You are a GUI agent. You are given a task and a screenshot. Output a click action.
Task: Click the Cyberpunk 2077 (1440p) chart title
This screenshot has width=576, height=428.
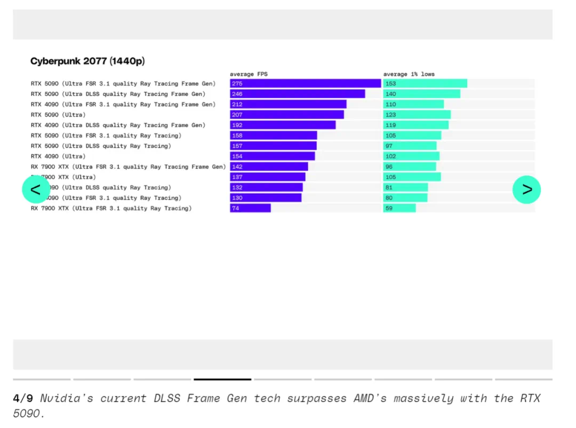(87, 61)
